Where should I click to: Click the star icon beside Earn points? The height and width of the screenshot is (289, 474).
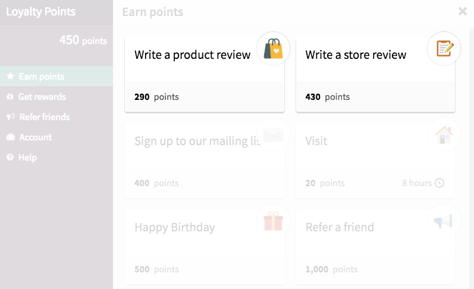10,76
